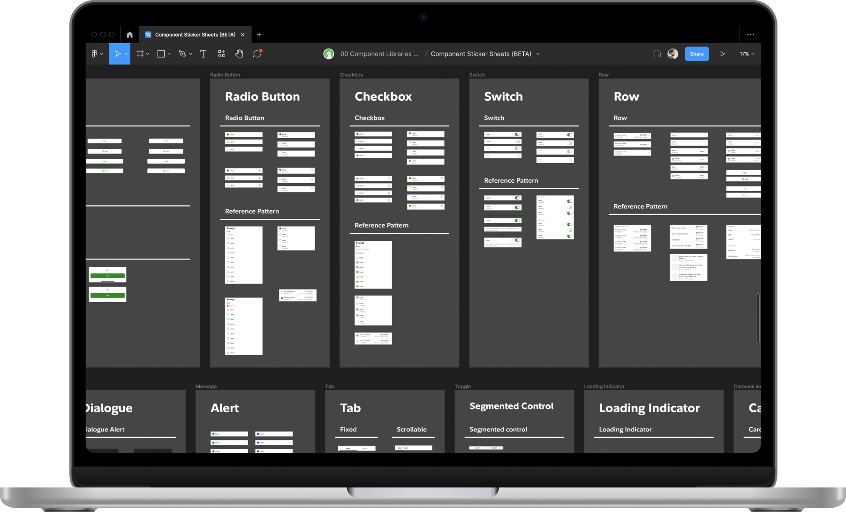Switch to Component Sticker Sheets (BETA) tab
The image size is (846, 512).
(x=195, y=35)
